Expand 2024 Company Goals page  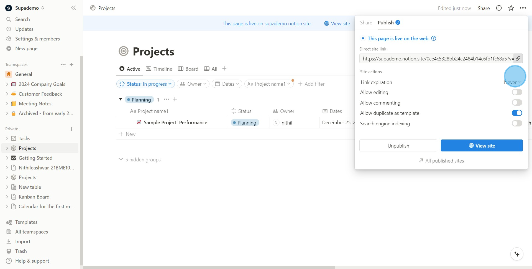point(7,84)
